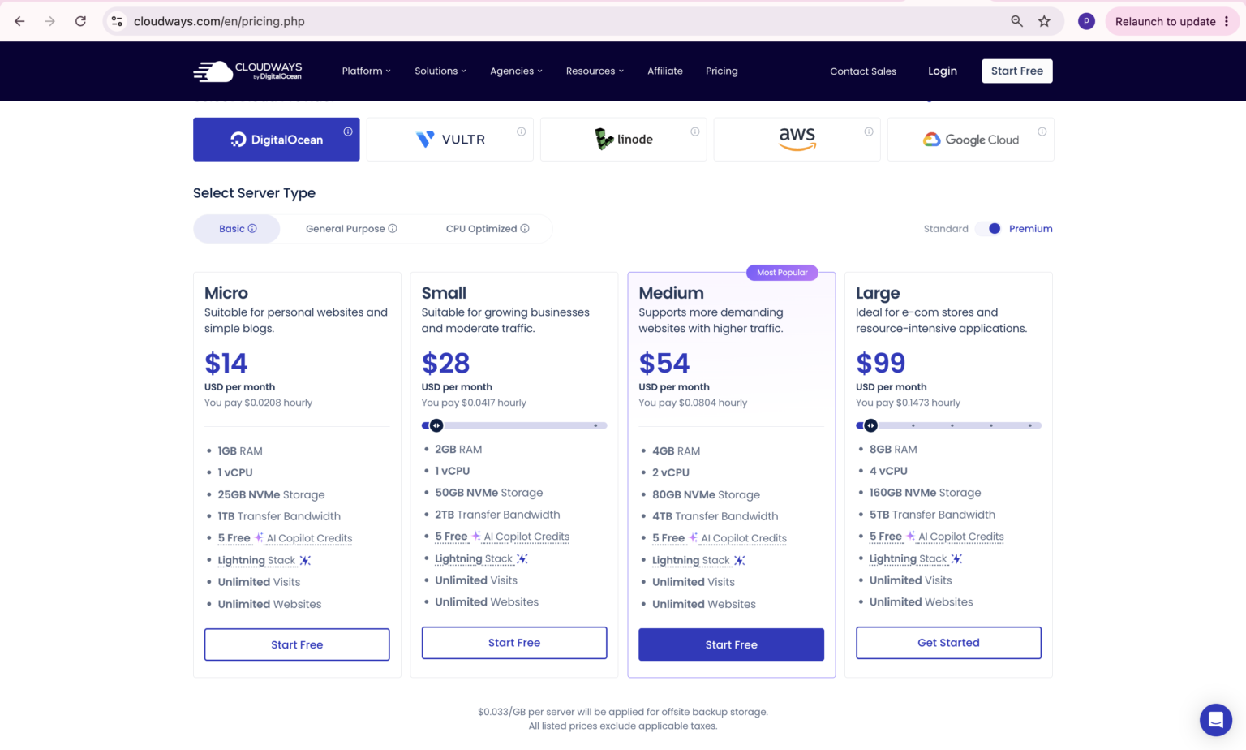Image resolution: width=1246 pixels, height=750 pixels.
Task: Open the chat support bubble icon
Action: tap(1215, 719)
